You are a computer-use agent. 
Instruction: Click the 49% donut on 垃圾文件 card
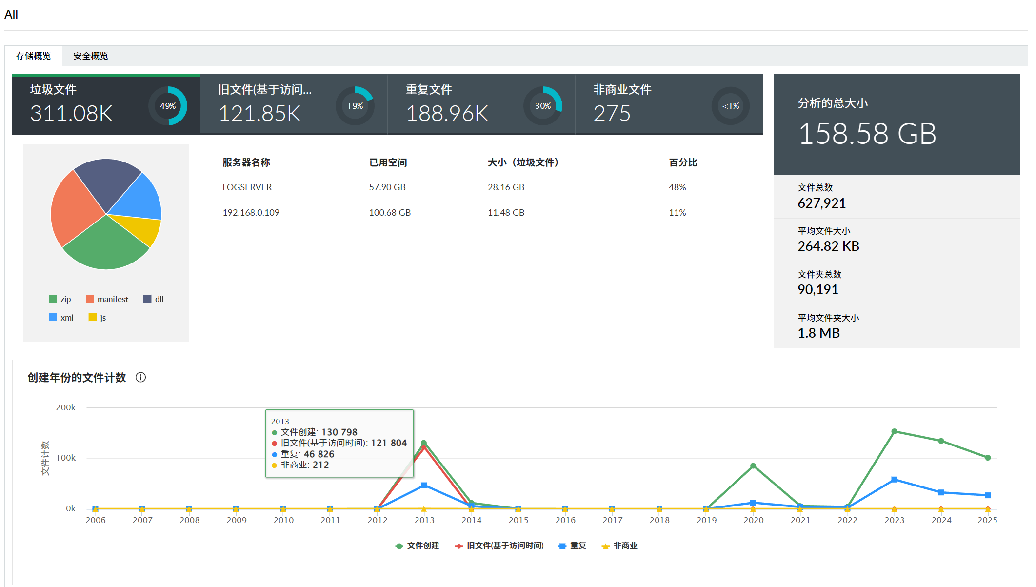[x=168, y=106]
